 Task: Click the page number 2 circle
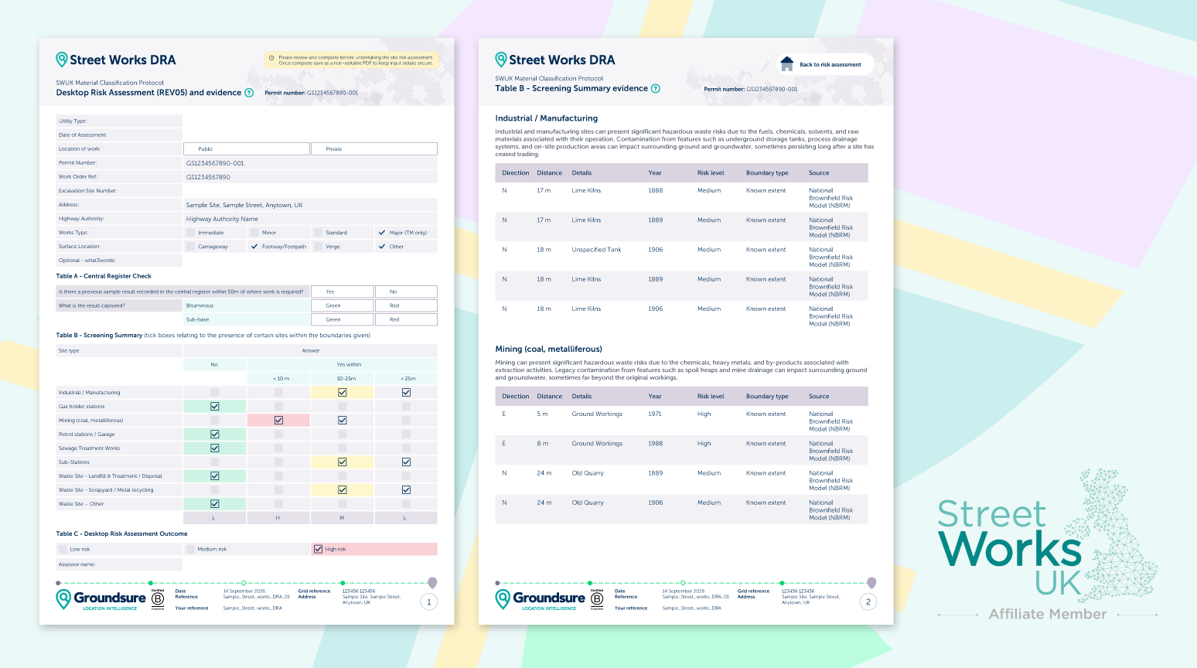[x=868, y=602]
